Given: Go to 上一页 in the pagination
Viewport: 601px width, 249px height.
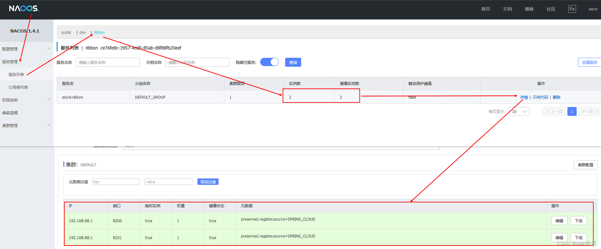Looking at the screenshot, I should (x=554, y=111).
